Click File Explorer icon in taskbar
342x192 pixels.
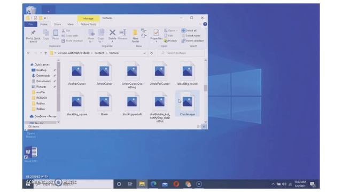[142, 184]
